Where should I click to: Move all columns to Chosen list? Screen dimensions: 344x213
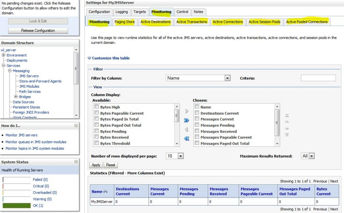pos(186,120)
